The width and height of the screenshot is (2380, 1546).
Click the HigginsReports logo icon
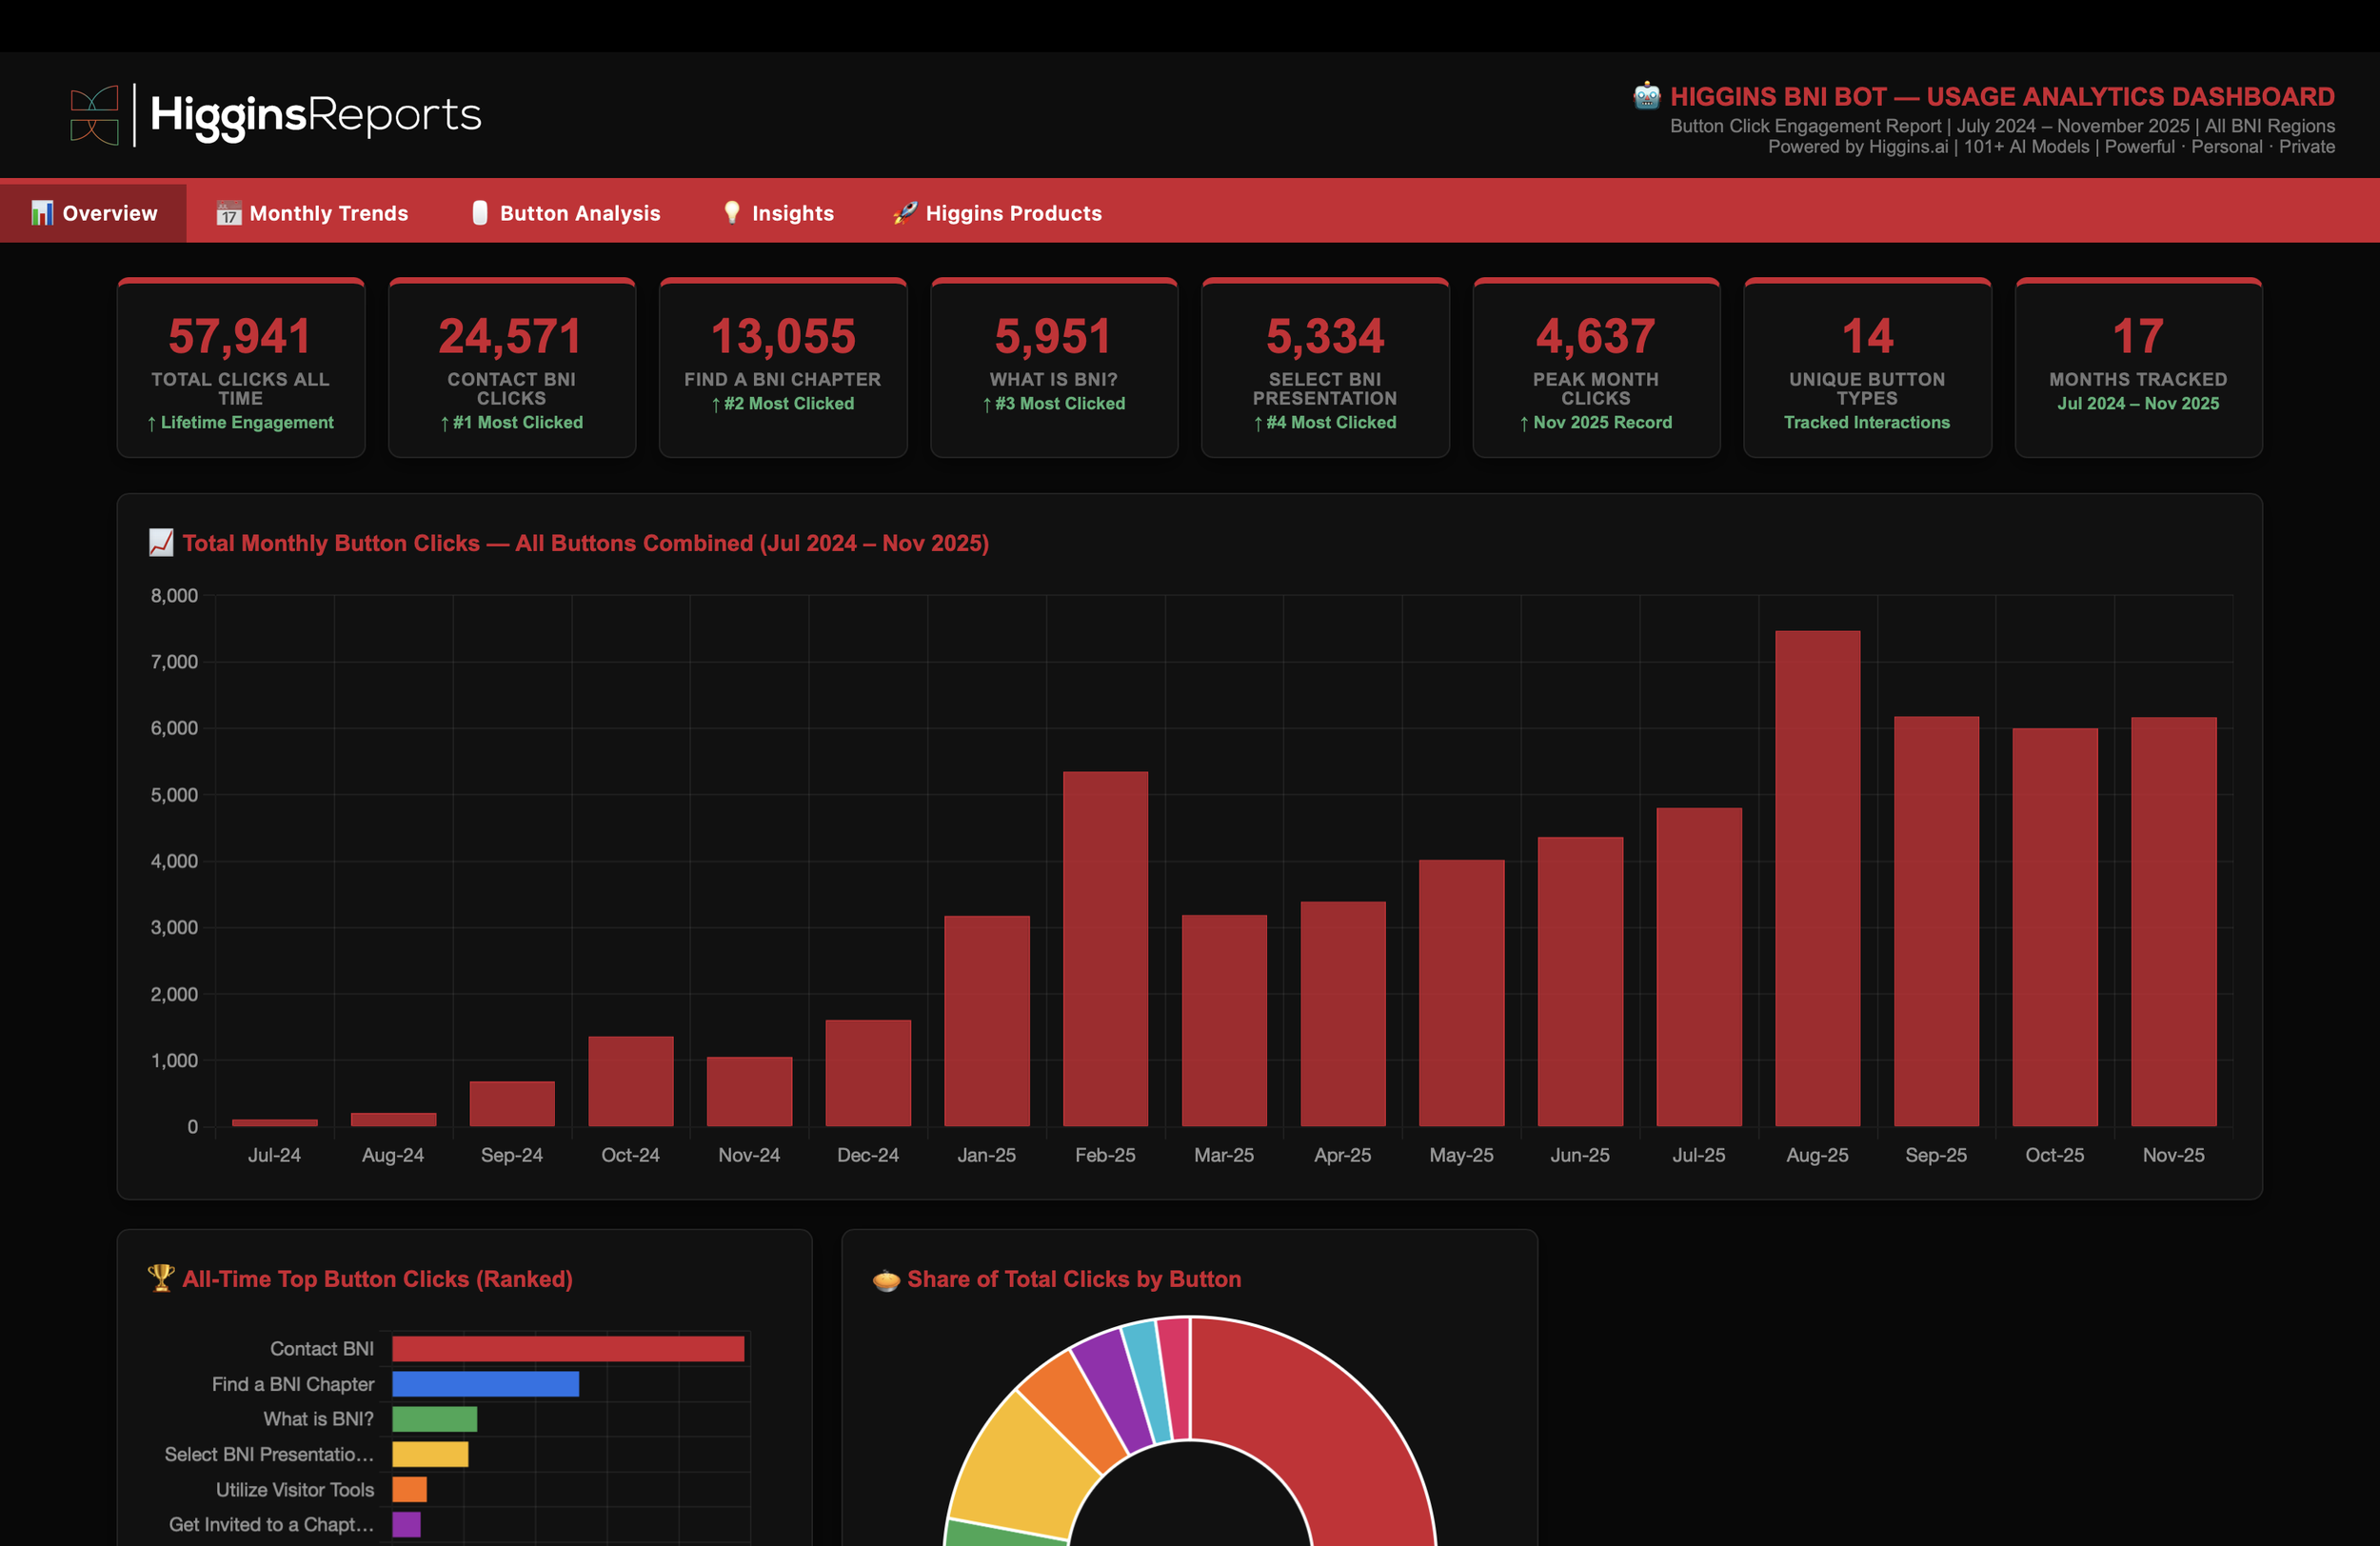(x=95, y=115)
